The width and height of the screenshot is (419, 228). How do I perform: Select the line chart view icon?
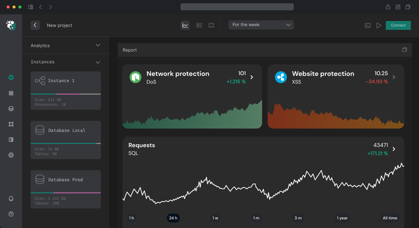(x=185, y=25)
